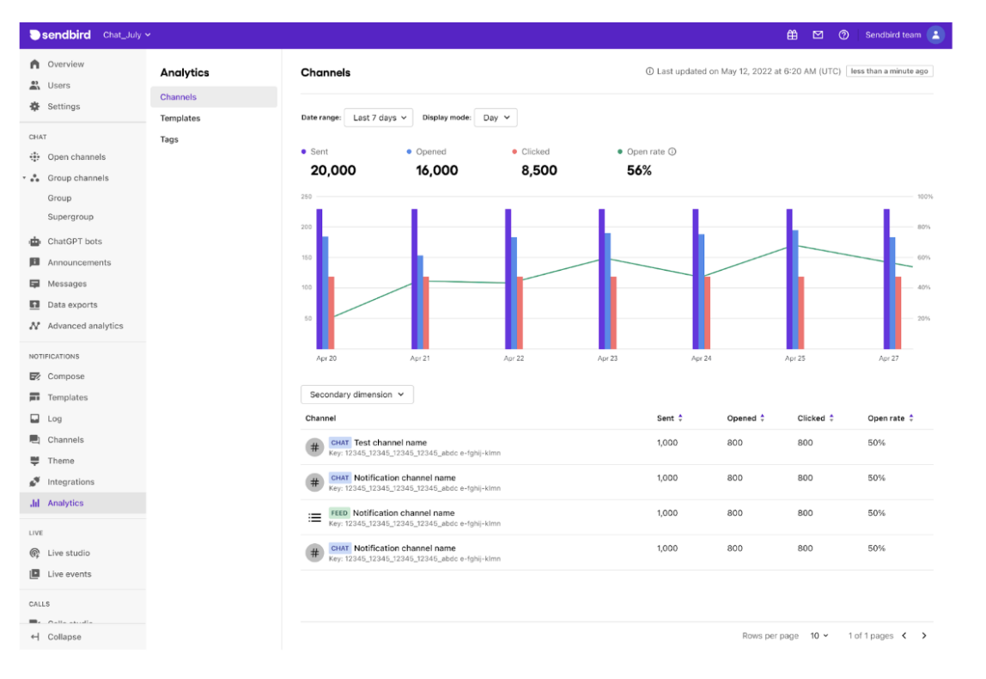The width and height of the screenshot is (986, 679).
Task: Open the Test channel name row
Action: pos(390,443)
